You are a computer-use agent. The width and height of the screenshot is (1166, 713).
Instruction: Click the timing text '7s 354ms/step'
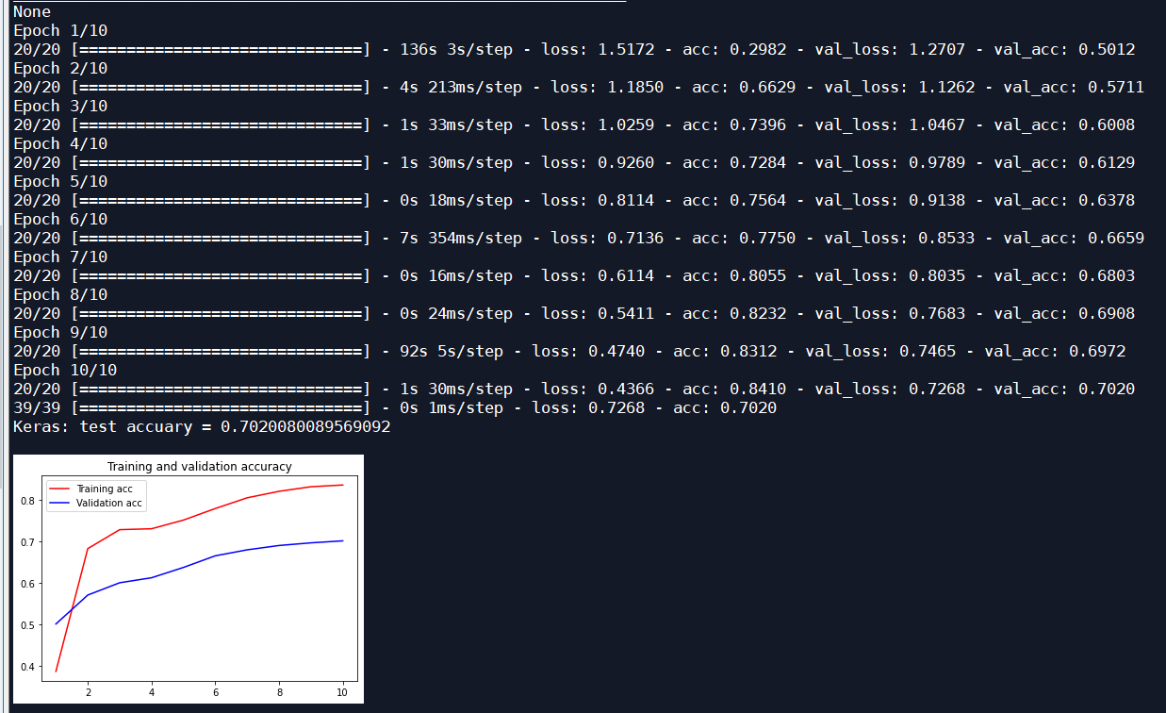[461, 238]
